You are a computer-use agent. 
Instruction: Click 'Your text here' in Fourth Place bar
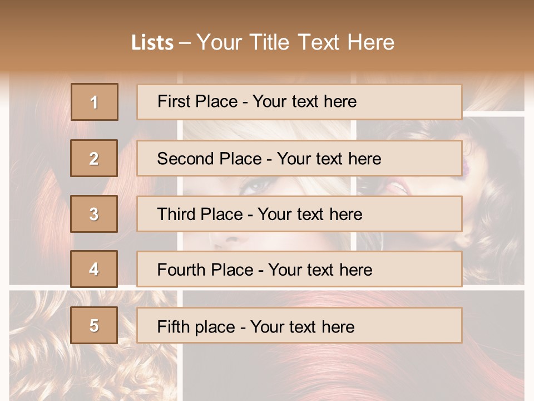click(x=320, y=270)
